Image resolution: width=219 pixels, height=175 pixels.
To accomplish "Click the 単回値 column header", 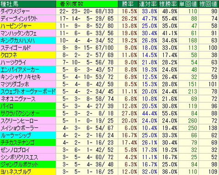I will (188, 4).
